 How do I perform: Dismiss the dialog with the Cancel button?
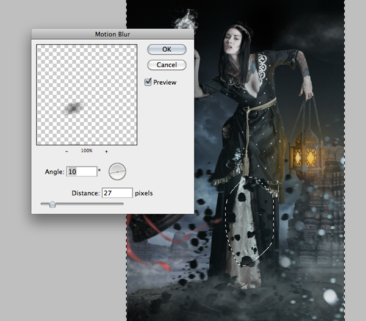coord(167,65)
